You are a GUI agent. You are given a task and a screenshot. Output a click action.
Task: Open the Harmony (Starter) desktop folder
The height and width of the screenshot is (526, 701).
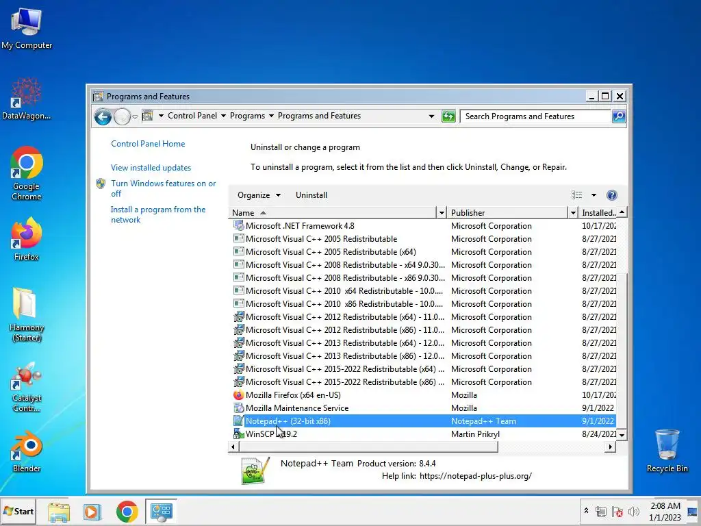pyautogui.click(x=27, y=314)
